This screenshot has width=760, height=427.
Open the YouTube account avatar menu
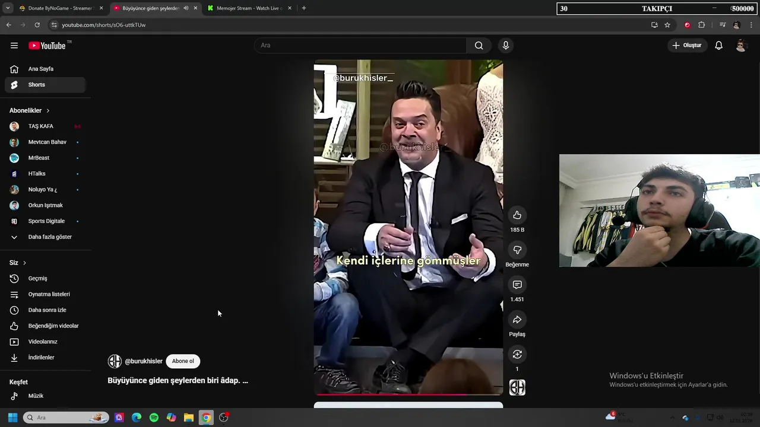(740, 46)
